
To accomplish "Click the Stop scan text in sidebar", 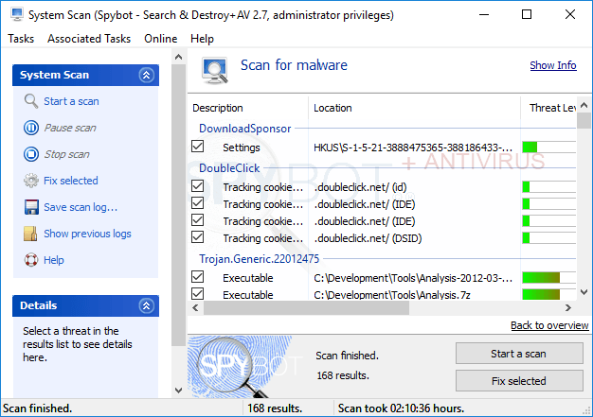I will [x=66, y=154].
